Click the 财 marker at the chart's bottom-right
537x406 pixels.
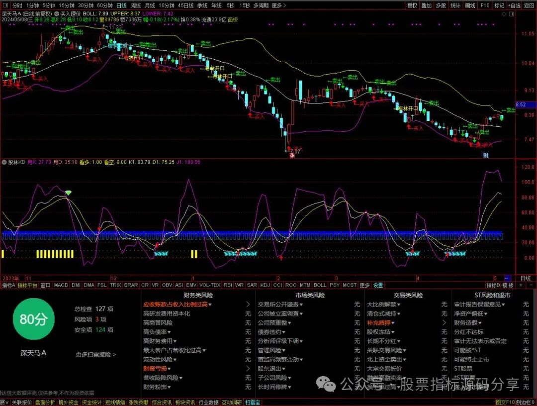pos(486,155)
